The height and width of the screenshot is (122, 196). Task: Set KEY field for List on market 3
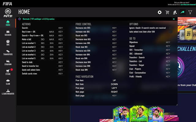tap(61, 51)
